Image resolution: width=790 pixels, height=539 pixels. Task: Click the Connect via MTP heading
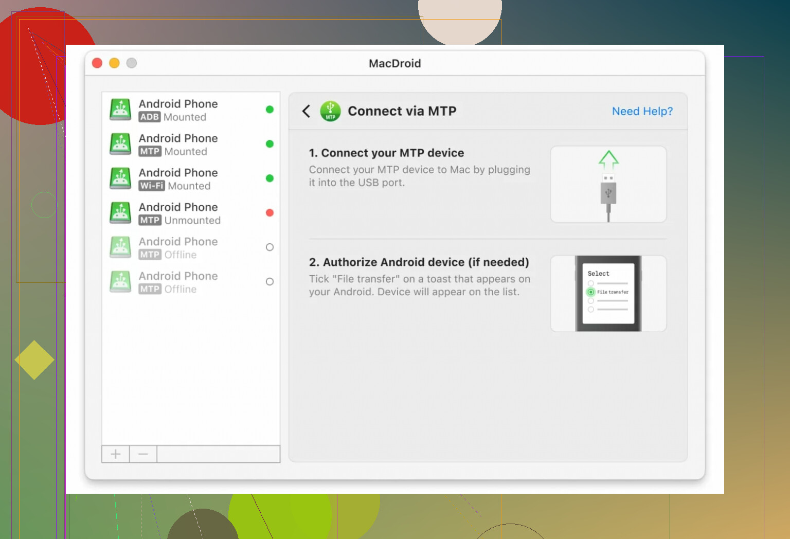click(402, 111)
